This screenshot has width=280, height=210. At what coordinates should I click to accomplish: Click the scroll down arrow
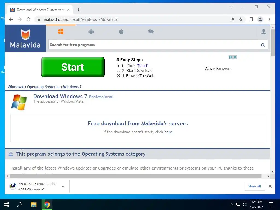click(x=273, y=171)
